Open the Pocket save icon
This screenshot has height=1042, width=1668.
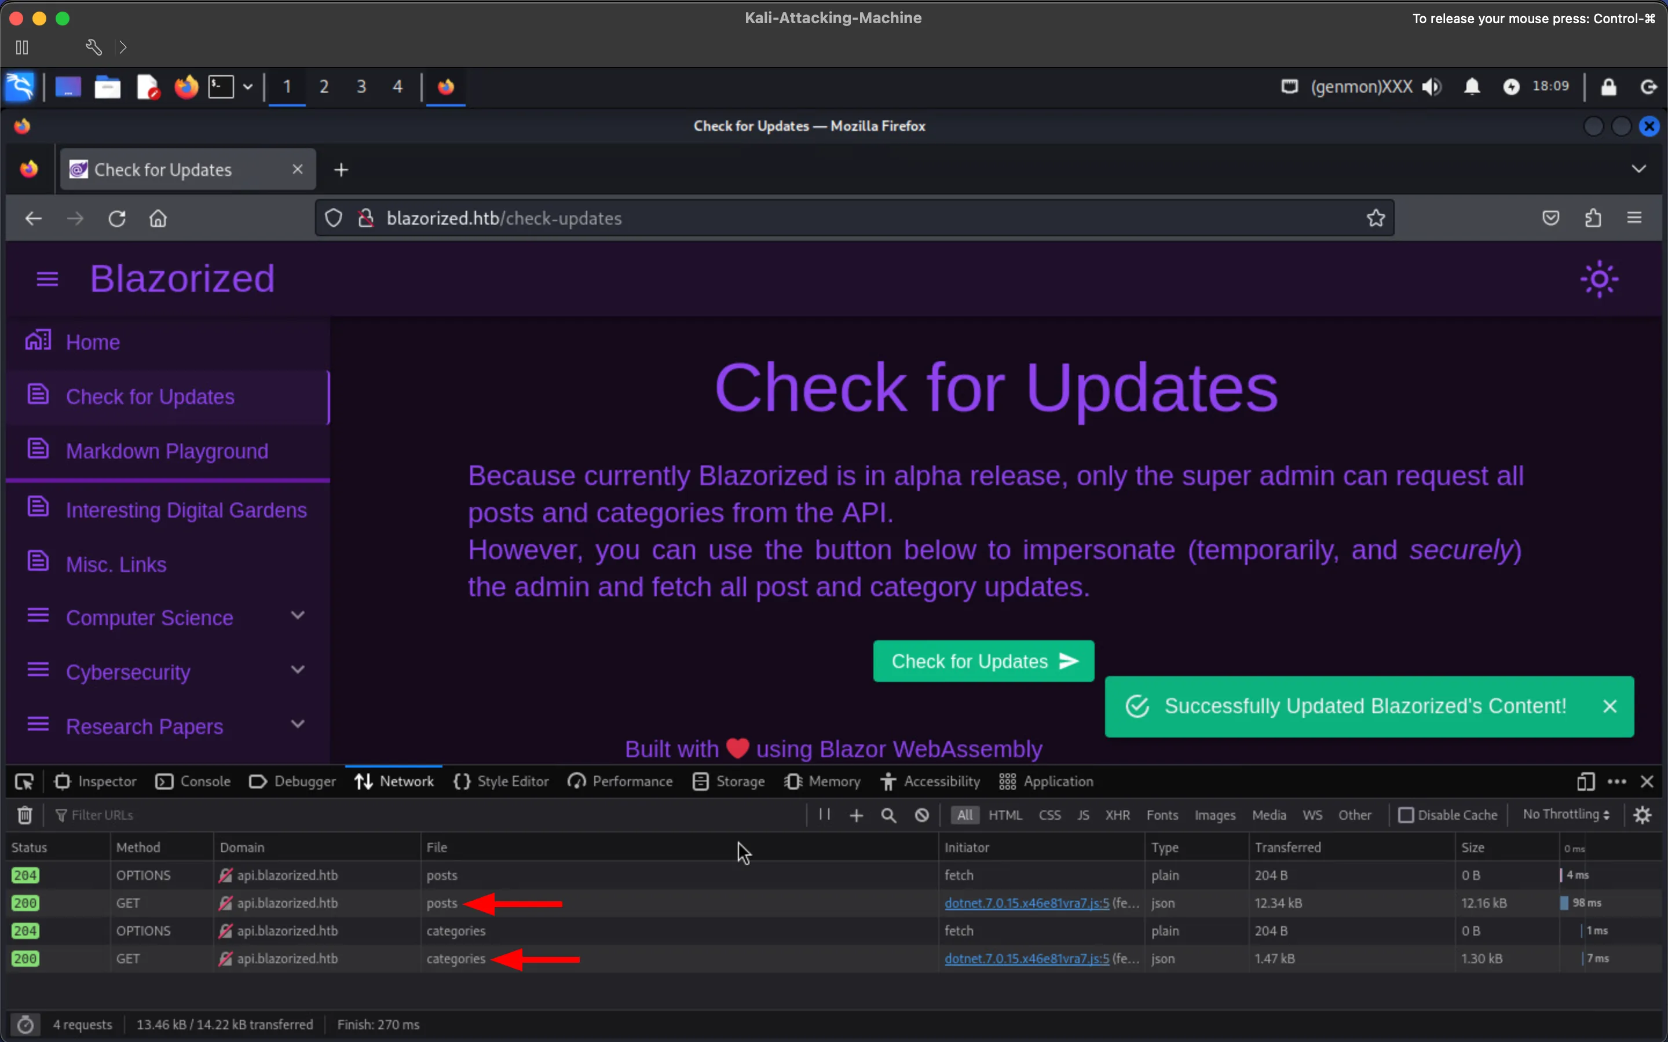click(1551, 218)
